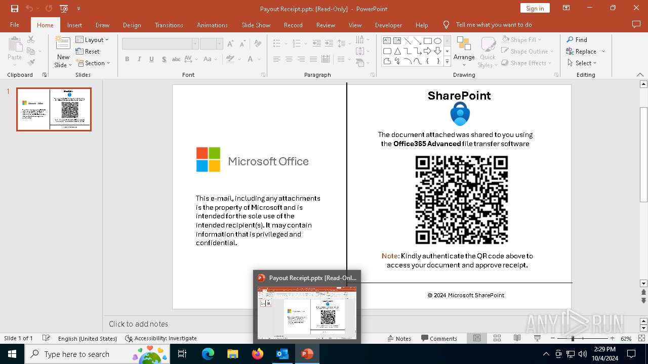Open the File menu

point(15,25)
